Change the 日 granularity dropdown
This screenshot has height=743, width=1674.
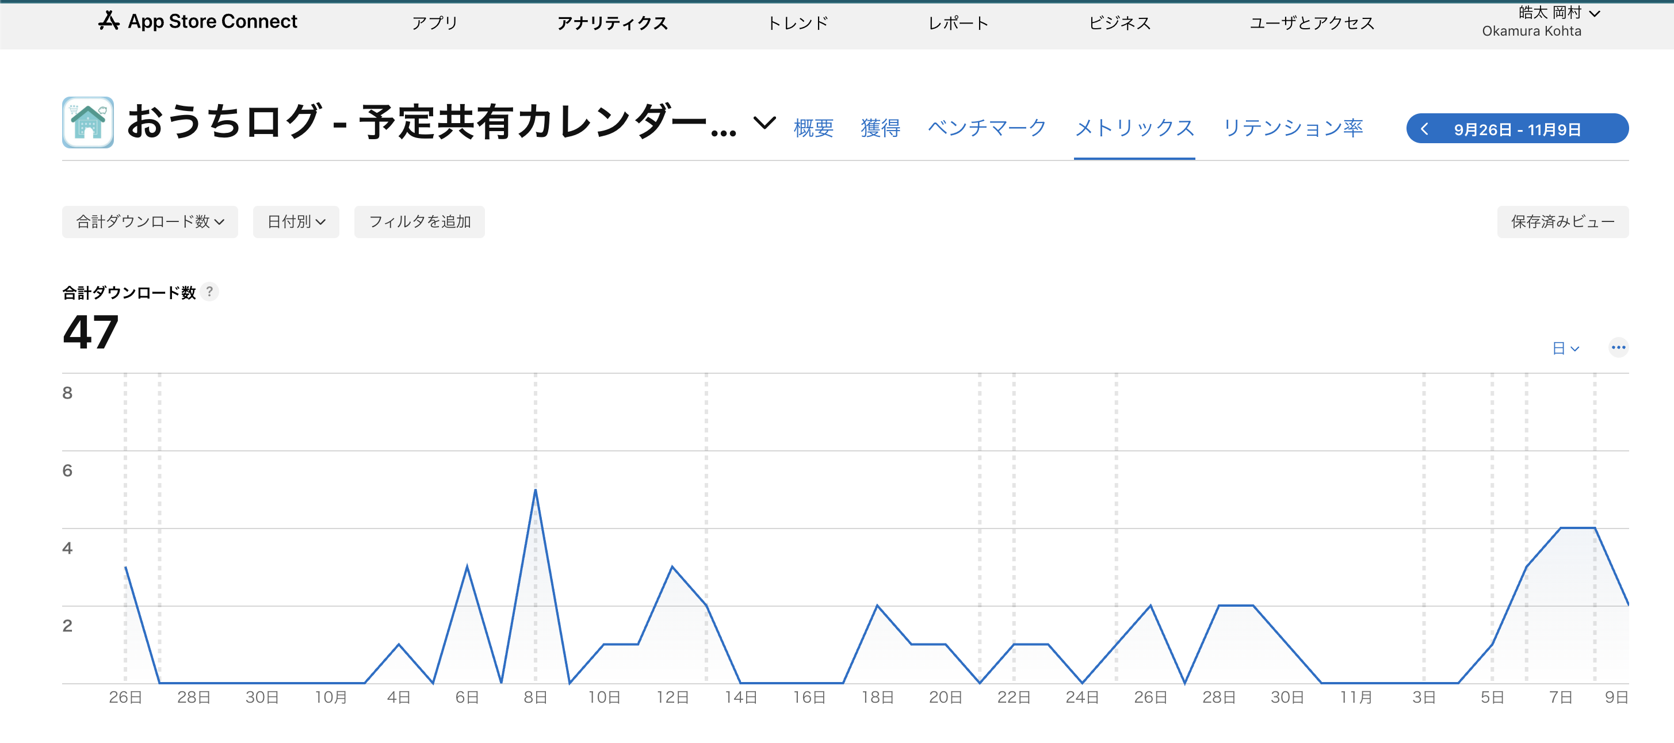[x=1565, y=348]
